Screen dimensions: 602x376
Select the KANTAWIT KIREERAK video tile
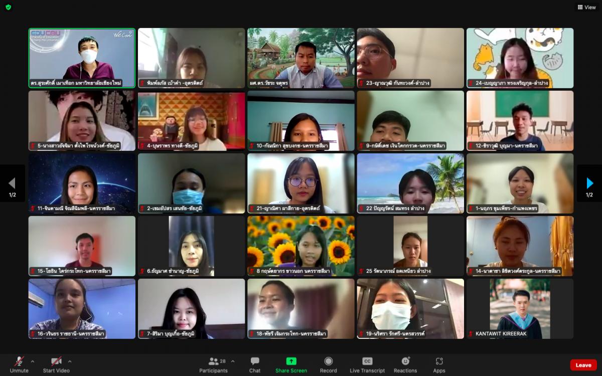tap(520, 308)
